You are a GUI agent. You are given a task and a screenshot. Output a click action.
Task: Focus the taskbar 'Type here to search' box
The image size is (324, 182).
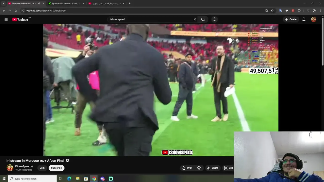[x=32, y=179]
